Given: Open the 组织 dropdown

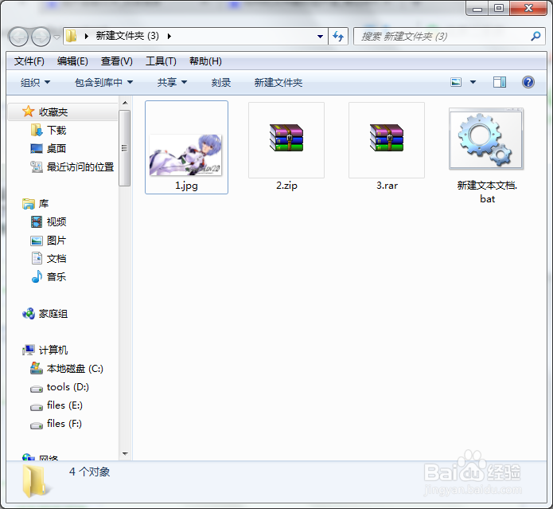Looking at the screenshot, I should coord(35,83).
